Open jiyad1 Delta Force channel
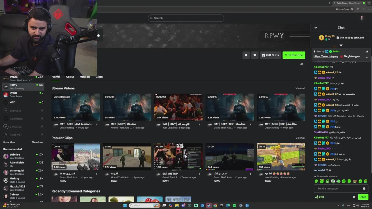The height and width of the screenshot is (209, 372). (23, 95)
